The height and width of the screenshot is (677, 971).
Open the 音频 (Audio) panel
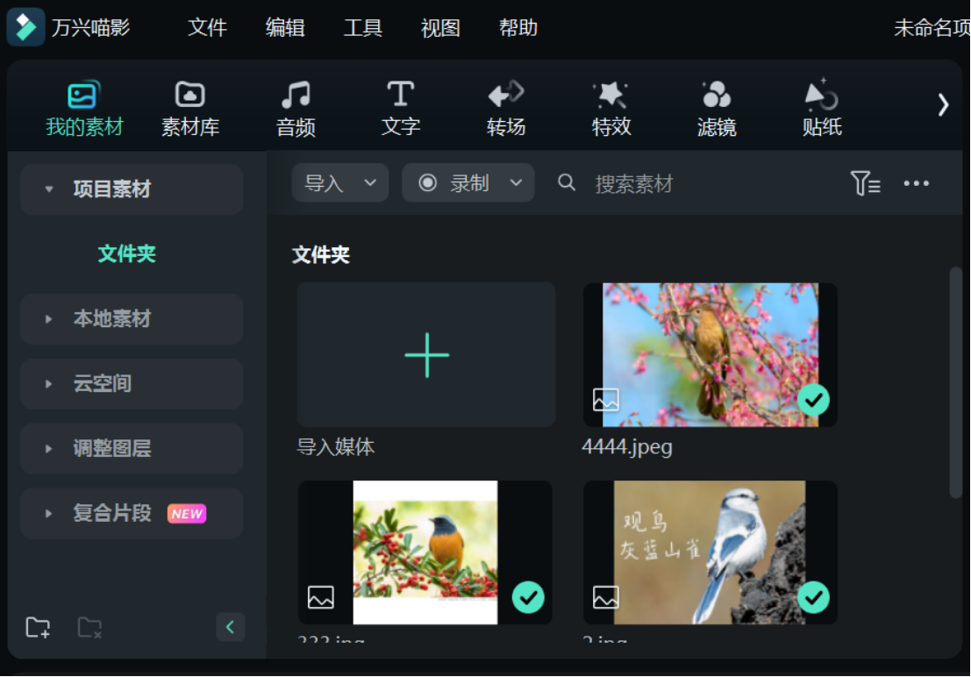[x=296, y=105]
